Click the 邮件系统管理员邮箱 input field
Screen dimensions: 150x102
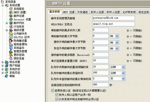(114, 18)
